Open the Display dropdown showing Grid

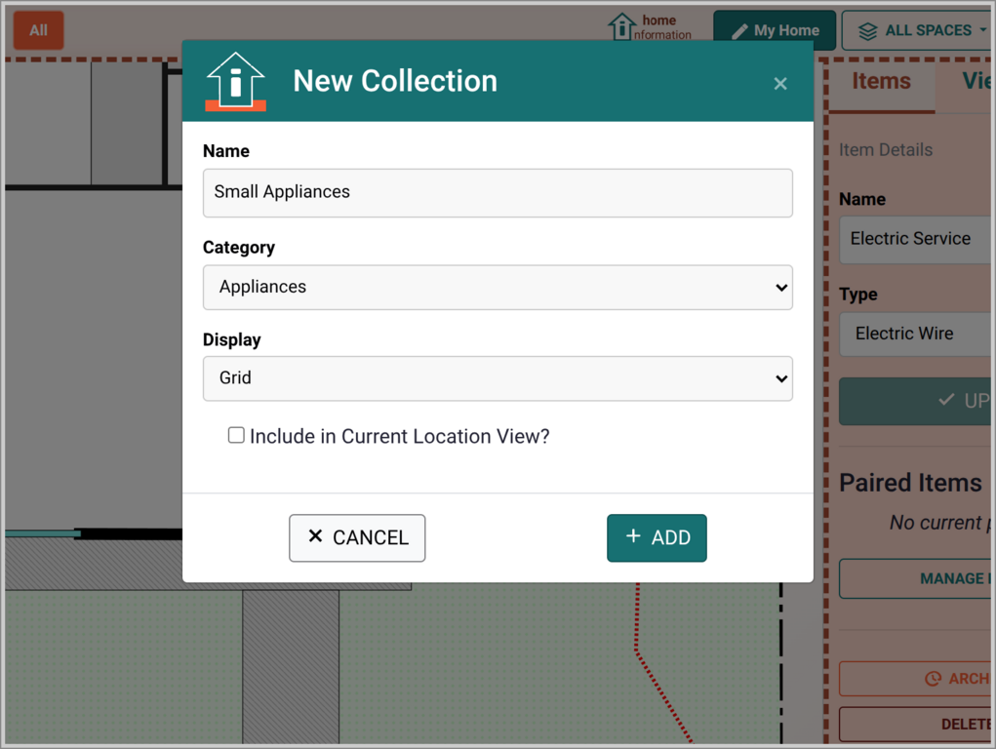[x=498, y=378]
